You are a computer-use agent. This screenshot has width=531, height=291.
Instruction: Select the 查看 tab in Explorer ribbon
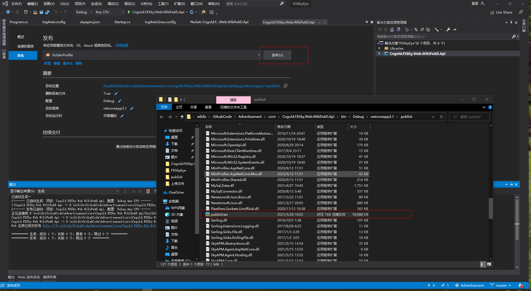coord(208,107)
